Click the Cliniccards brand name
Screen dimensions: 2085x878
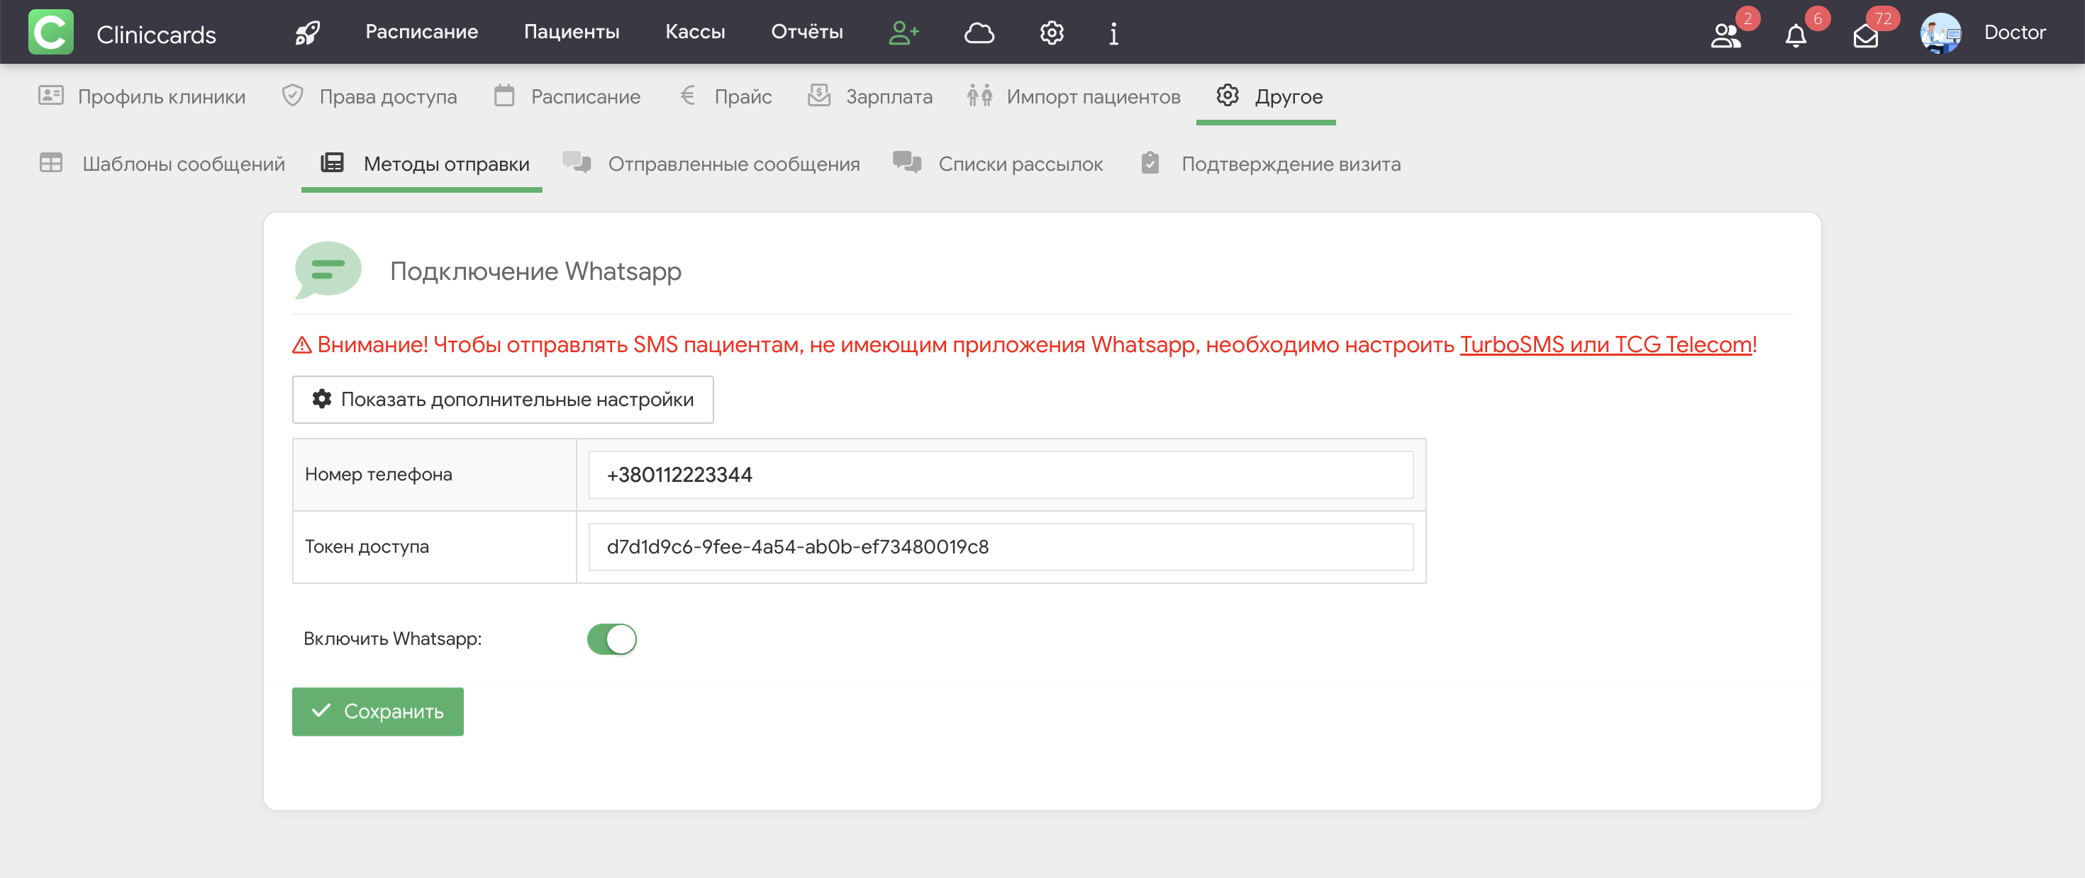pos(156,34)
